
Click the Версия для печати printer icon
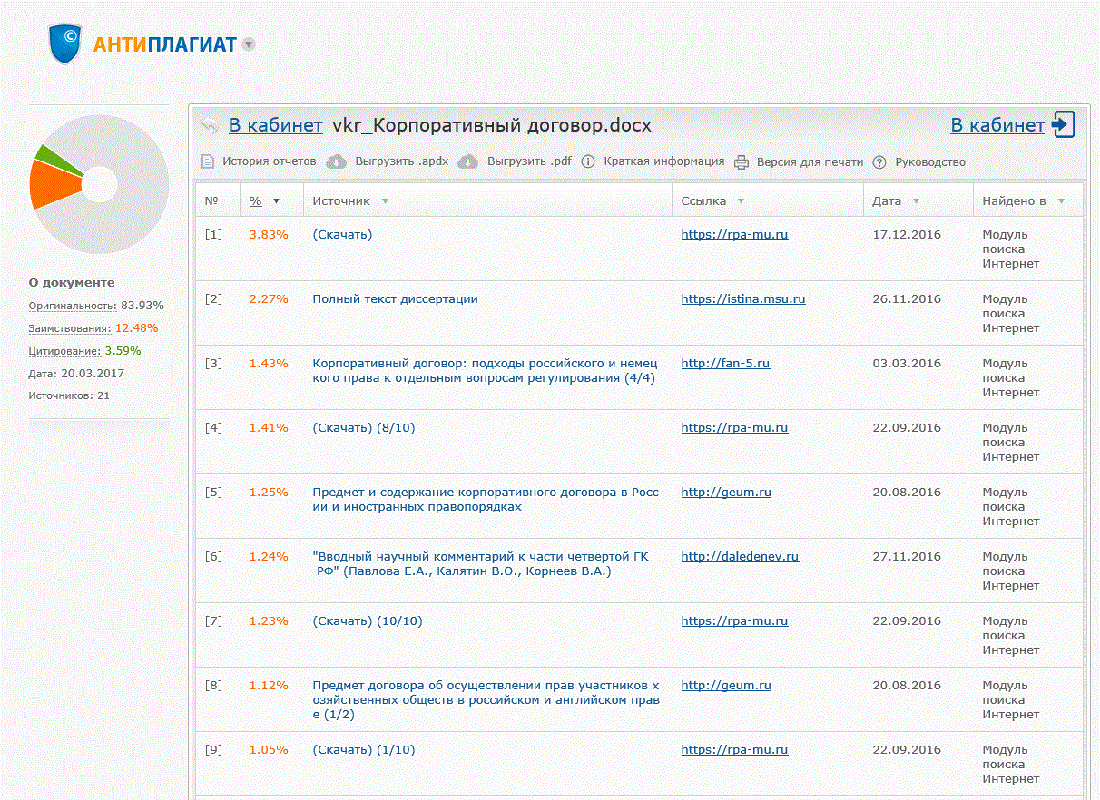(742, 162)
